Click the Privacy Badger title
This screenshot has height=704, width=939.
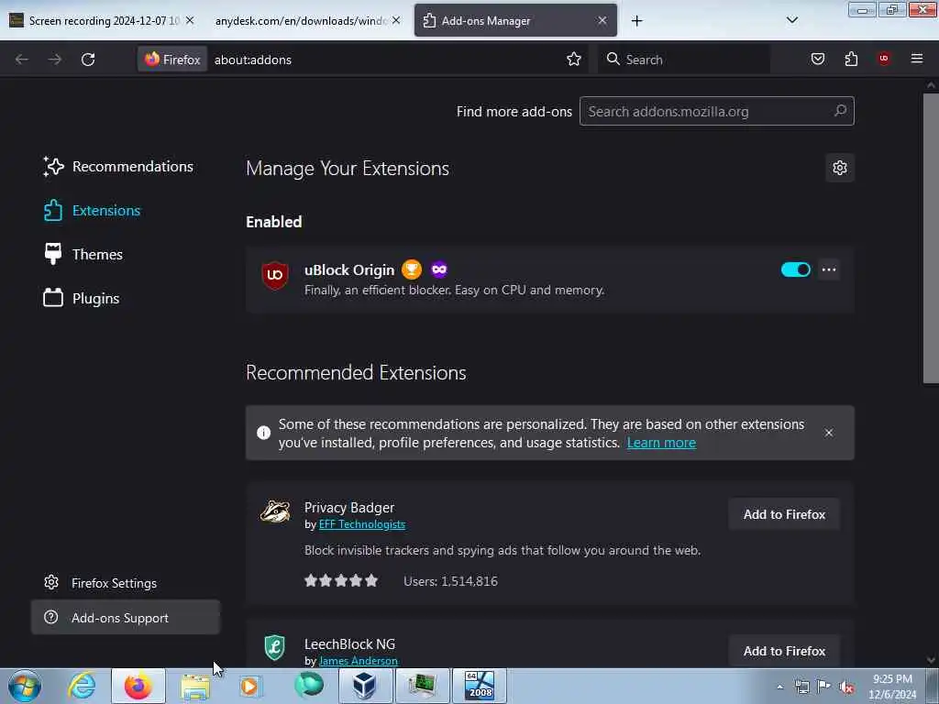point(349,508)
